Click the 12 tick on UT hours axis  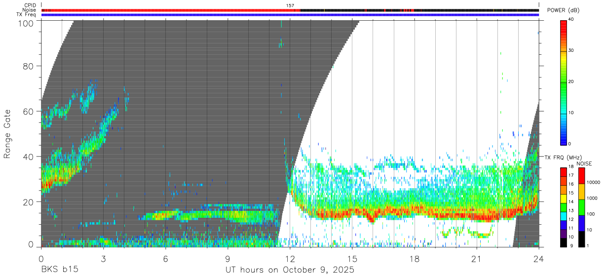(290, 259)
